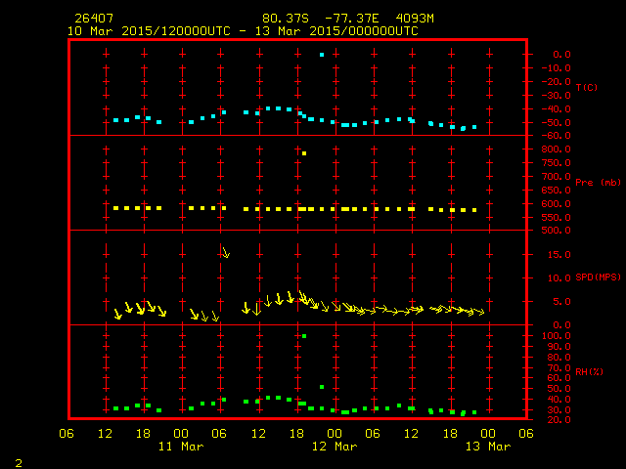Click the 15.0 wind speed tick label
The image size is (626, 469).
[x=559, y=254]
